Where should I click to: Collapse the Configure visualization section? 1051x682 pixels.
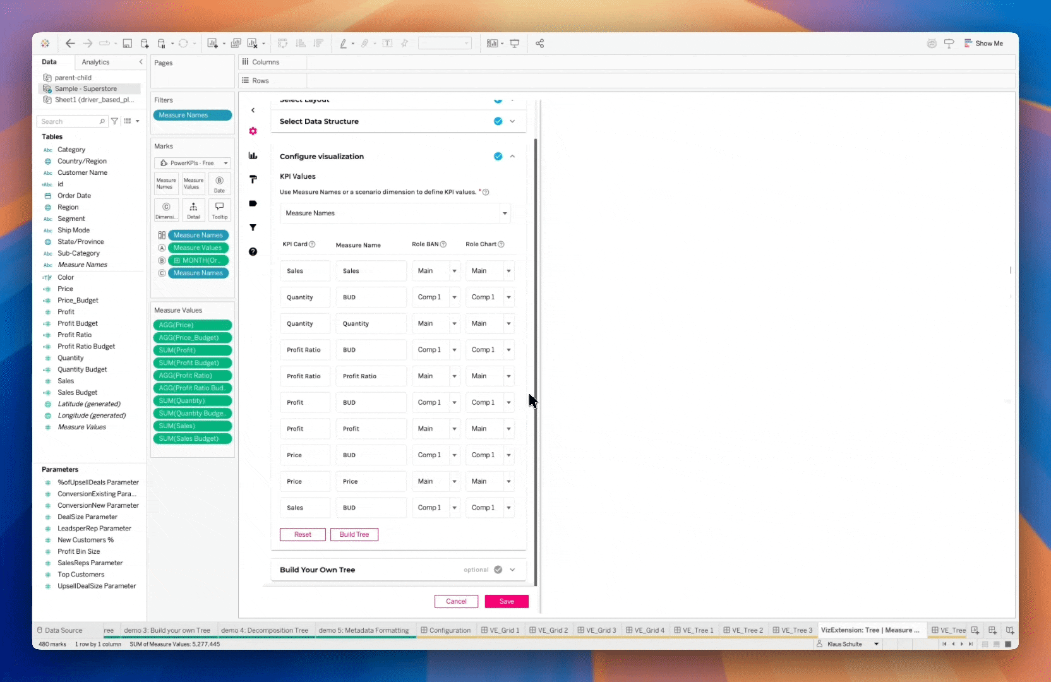point(512,157)
